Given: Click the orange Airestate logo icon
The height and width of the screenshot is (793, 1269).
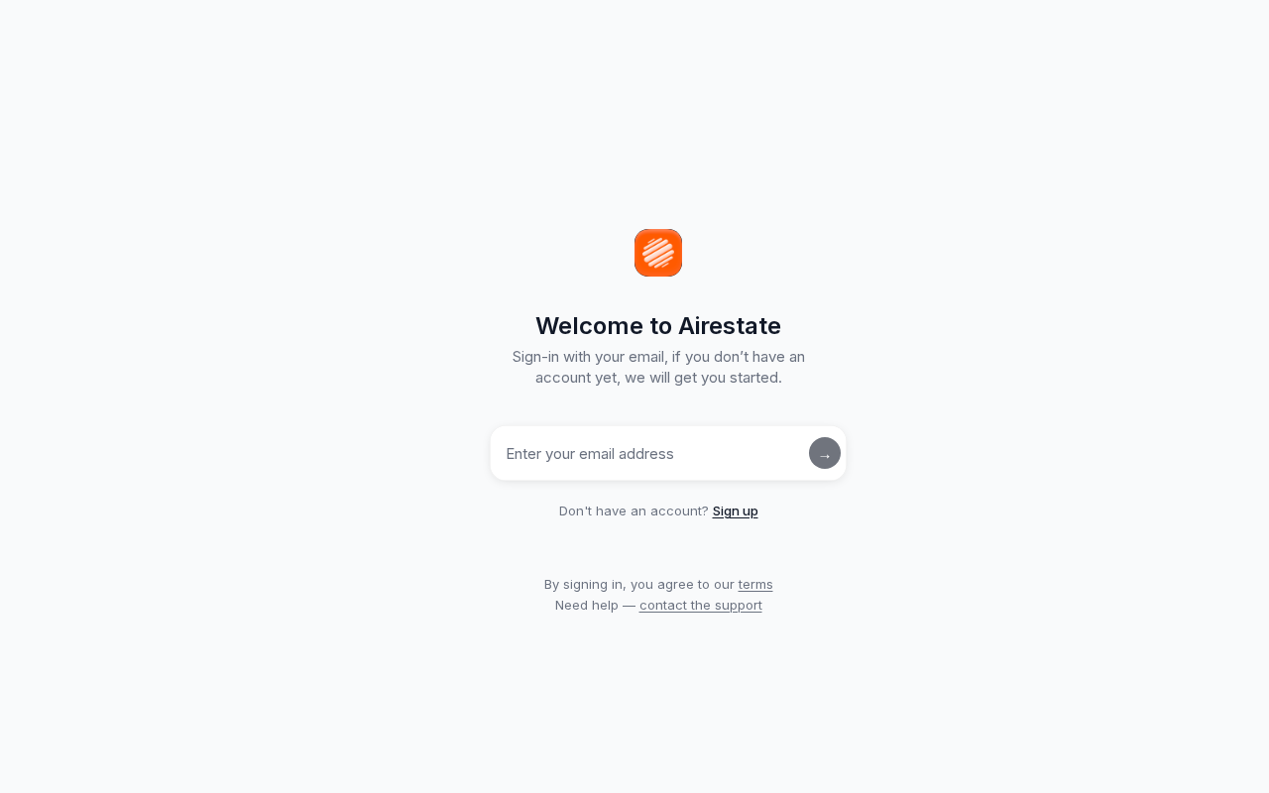Looking at the screenshot, I should (x=658, y=253).
